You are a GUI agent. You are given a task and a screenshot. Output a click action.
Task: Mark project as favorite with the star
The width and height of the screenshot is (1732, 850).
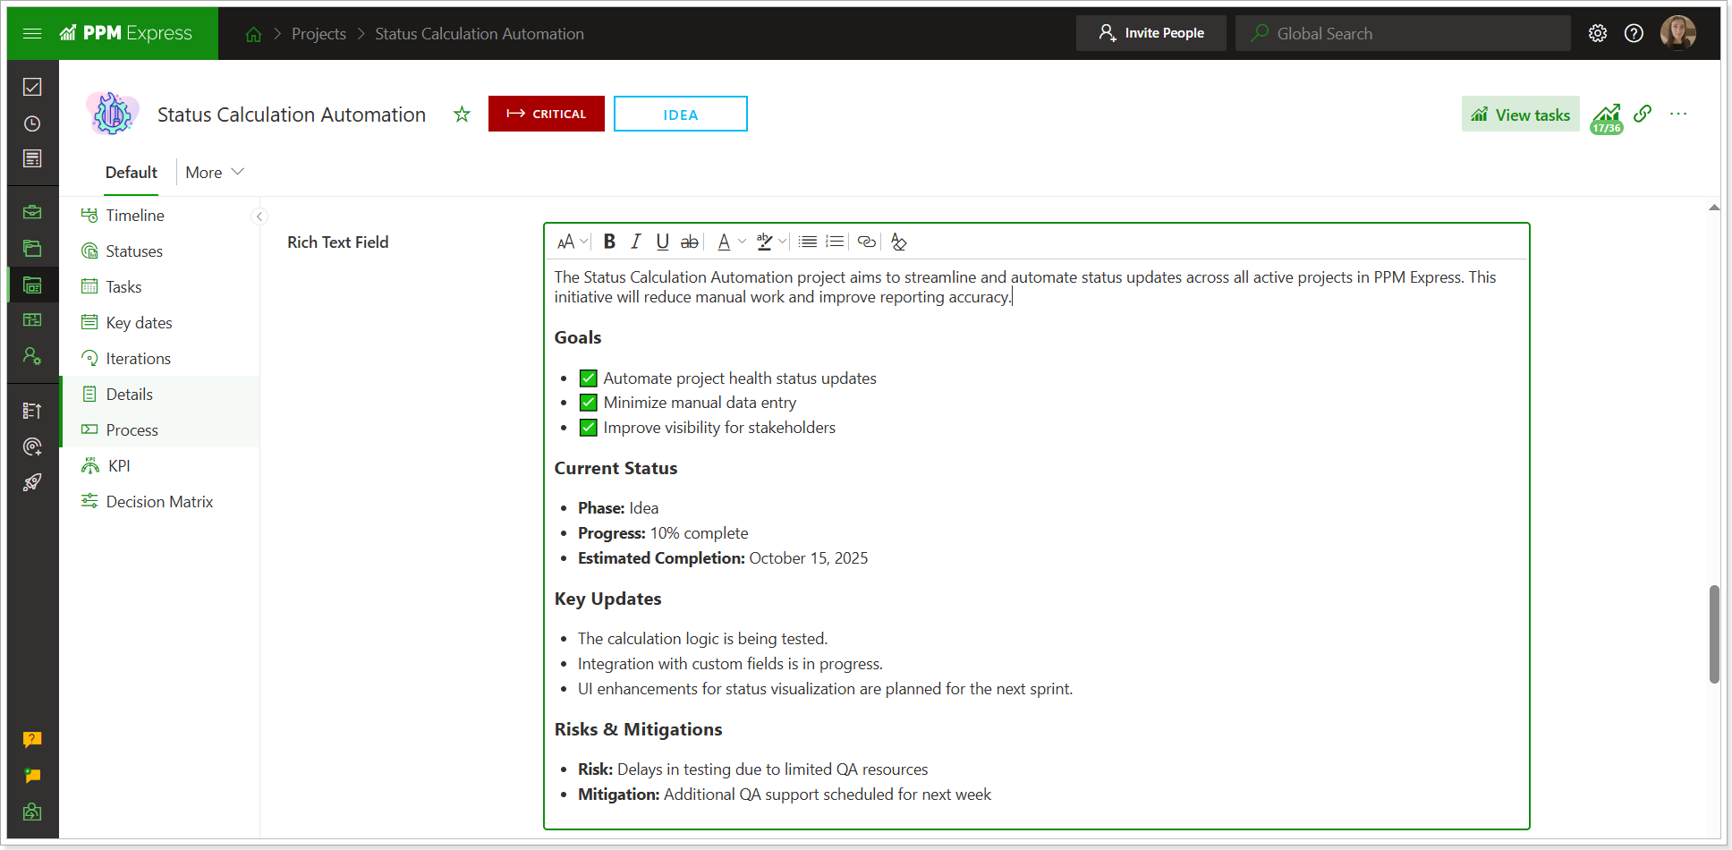pyautogui.click(x=462, y=114)
